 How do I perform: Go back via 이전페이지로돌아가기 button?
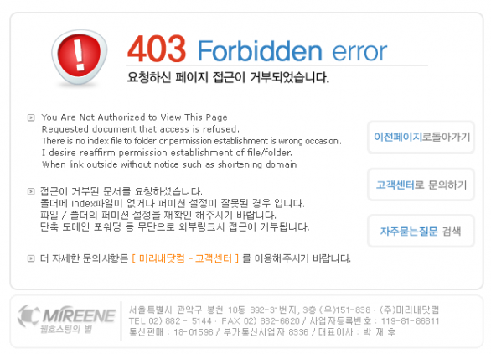click(421, 138)
